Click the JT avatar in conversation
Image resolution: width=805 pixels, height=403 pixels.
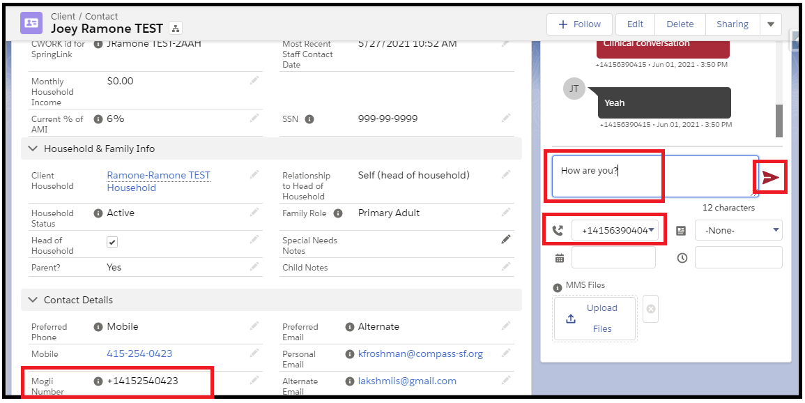point(574,89)
